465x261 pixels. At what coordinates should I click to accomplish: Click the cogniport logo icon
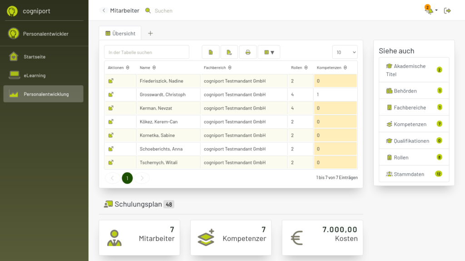(12, 11)
